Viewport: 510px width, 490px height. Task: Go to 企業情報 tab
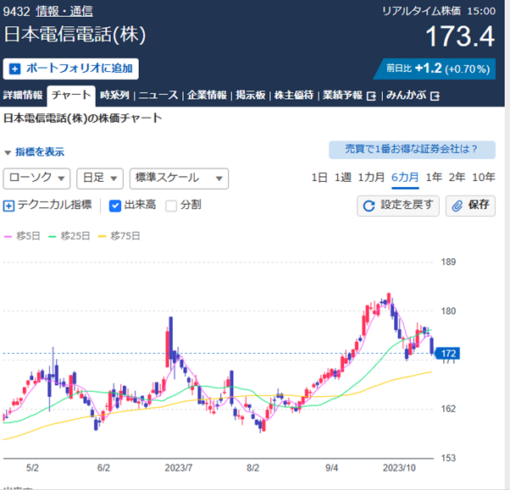pos(207,95)
